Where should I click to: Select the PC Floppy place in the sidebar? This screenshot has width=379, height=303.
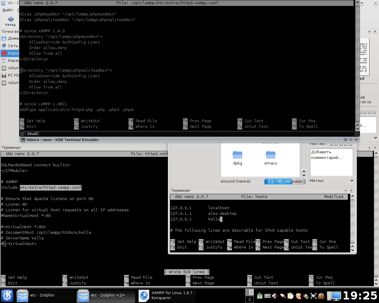[10, 75]
